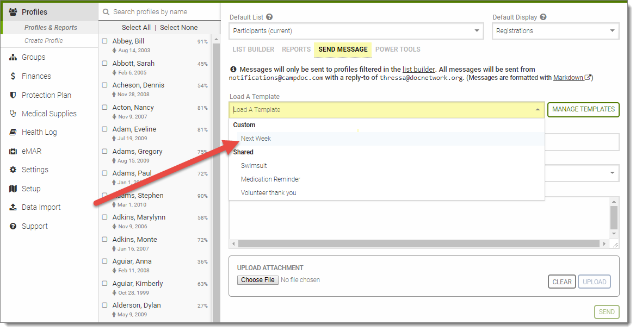Click the Health Log book icon

pyautogui.click(x=13, y=133)
